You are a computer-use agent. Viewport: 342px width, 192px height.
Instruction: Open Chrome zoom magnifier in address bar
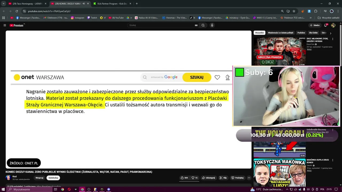click(282, 11)
